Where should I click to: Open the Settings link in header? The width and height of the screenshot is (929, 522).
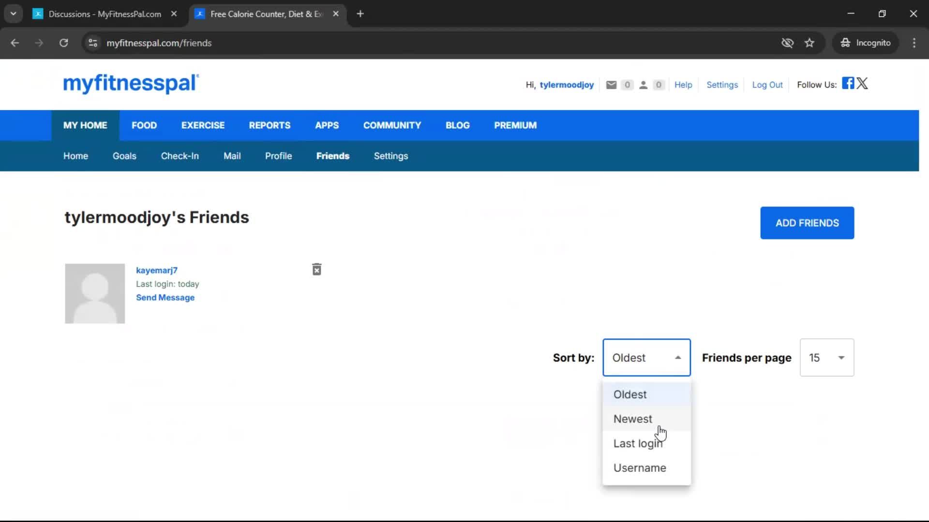pyautogui.click(x=722, y=85)
